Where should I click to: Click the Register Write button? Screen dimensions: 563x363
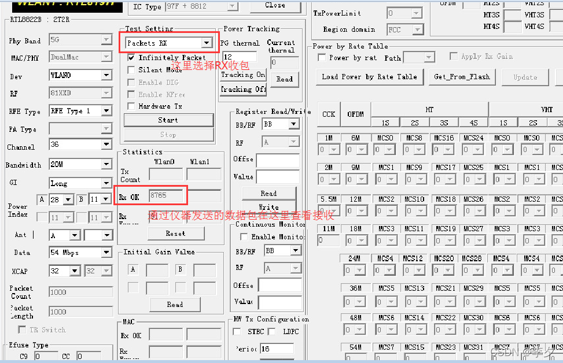point(269,207)
